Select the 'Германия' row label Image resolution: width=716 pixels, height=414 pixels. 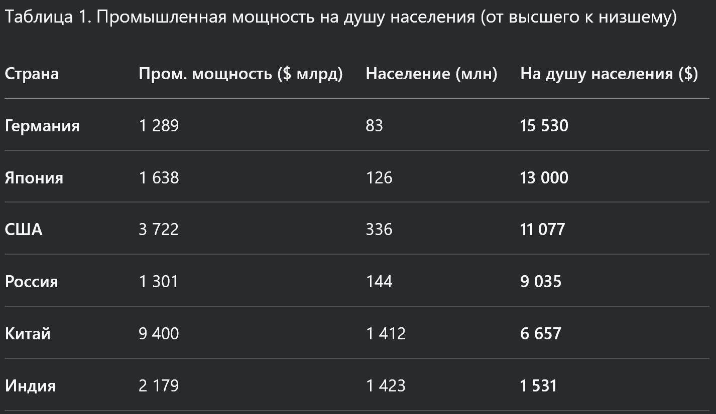coord(42,125)
